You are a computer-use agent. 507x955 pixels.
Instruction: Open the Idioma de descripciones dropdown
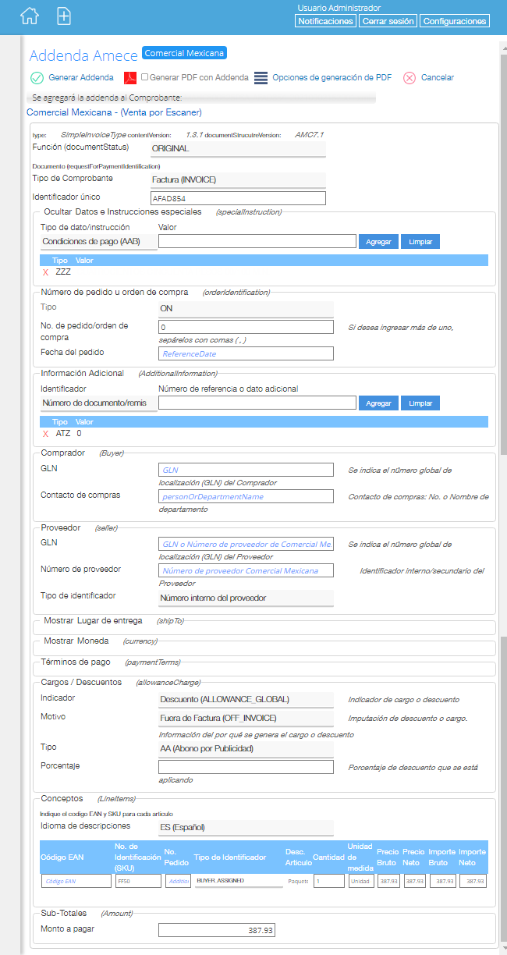pyautogui.click(x=246, y=828)
